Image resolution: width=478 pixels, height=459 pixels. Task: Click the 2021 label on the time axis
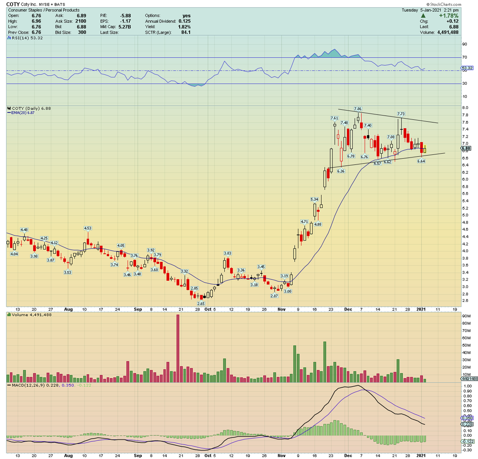point(421,309)
